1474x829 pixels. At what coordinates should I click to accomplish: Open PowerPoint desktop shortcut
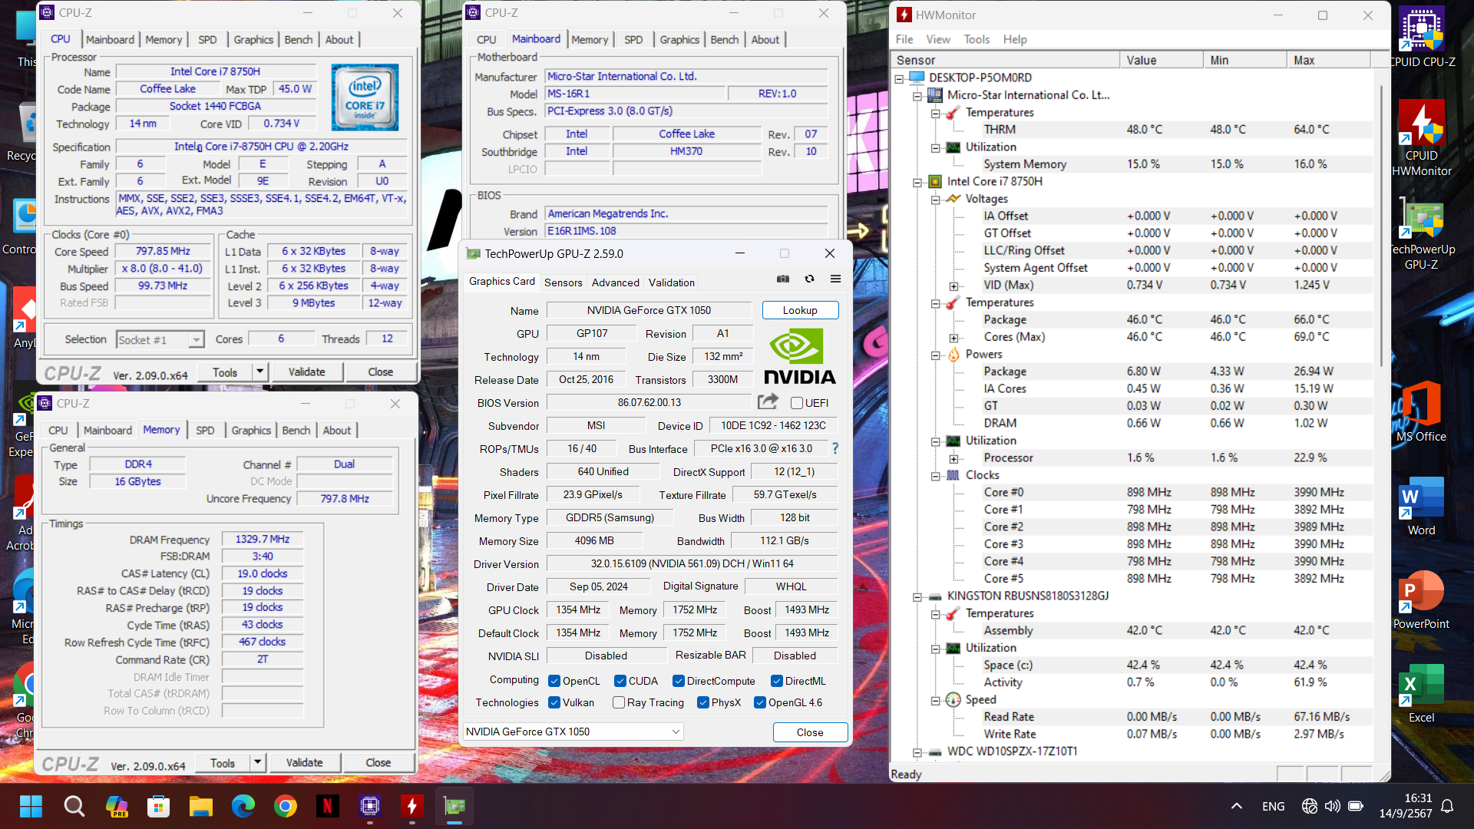tap(1422, 599)
